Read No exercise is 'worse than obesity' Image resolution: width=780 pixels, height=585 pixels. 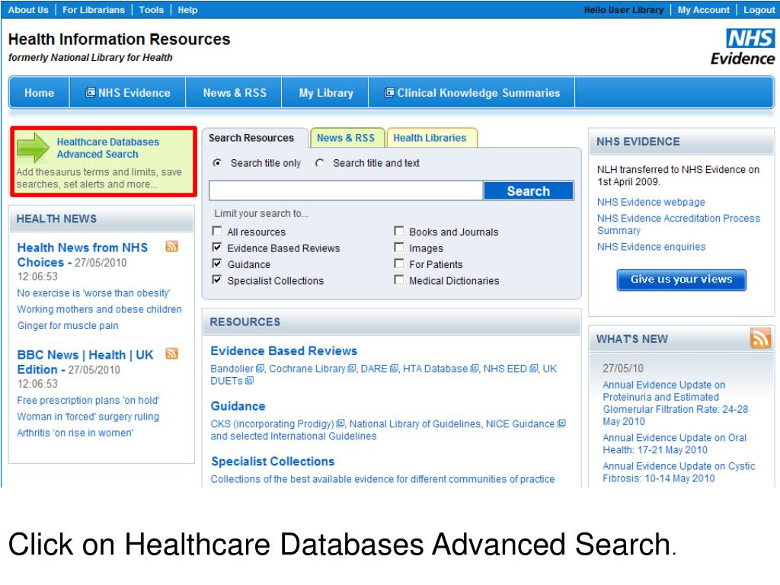[x=94, y=293]
